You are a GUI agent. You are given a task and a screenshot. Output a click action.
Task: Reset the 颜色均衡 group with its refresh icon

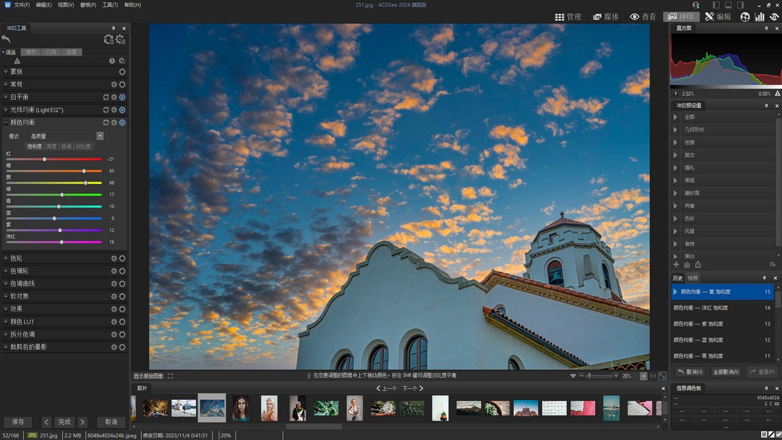[106, 123]
